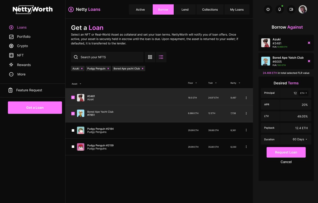Switch to grid view
This screenshot has height=203, width=318.
[150, 57]
